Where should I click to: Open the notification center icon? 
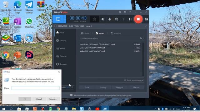click(195, 109)
